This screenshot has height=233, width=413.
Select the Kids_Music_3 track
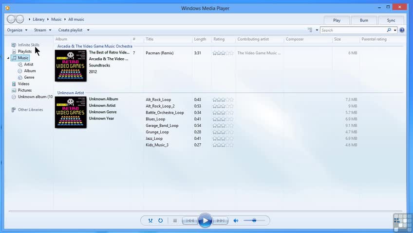tap(157, 145)
